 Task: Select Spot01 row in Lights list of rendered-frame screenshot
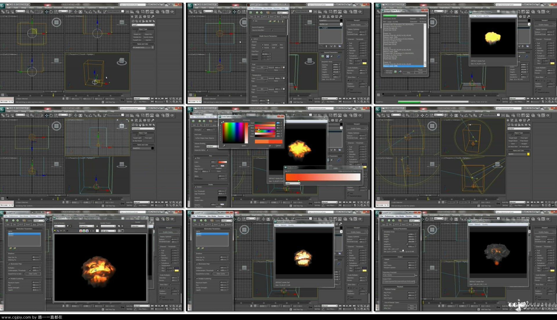tap(24, 234)
